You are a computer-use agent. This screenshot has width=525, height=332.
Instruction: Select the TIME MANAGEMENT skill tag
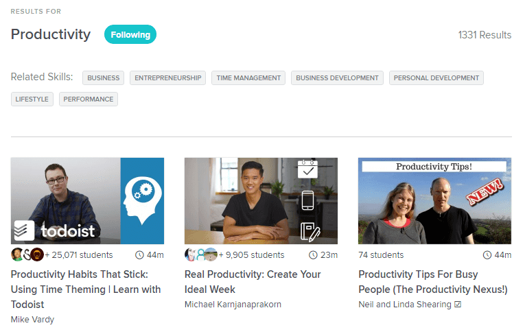pos(248,78)
